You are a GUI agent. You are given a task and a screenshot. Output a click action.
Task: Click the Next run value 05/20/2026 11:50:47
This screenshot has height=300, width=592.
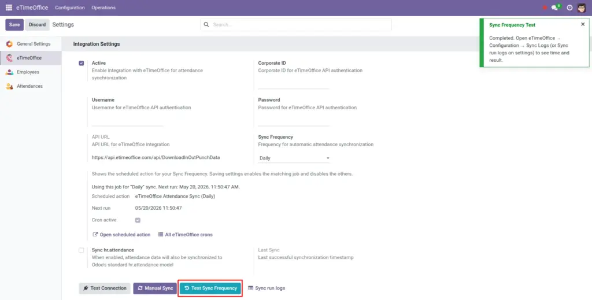coord(158,208)
